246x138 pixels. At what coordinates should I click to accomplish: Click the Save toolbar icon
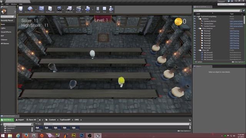click(x=21, y=9)
